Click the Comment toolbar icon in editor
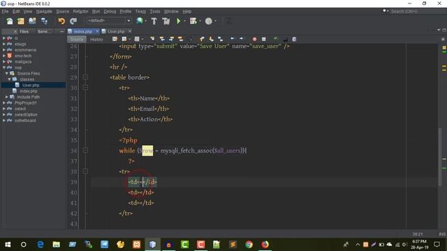This screenshot has width=447, height=251. (276, 39)
